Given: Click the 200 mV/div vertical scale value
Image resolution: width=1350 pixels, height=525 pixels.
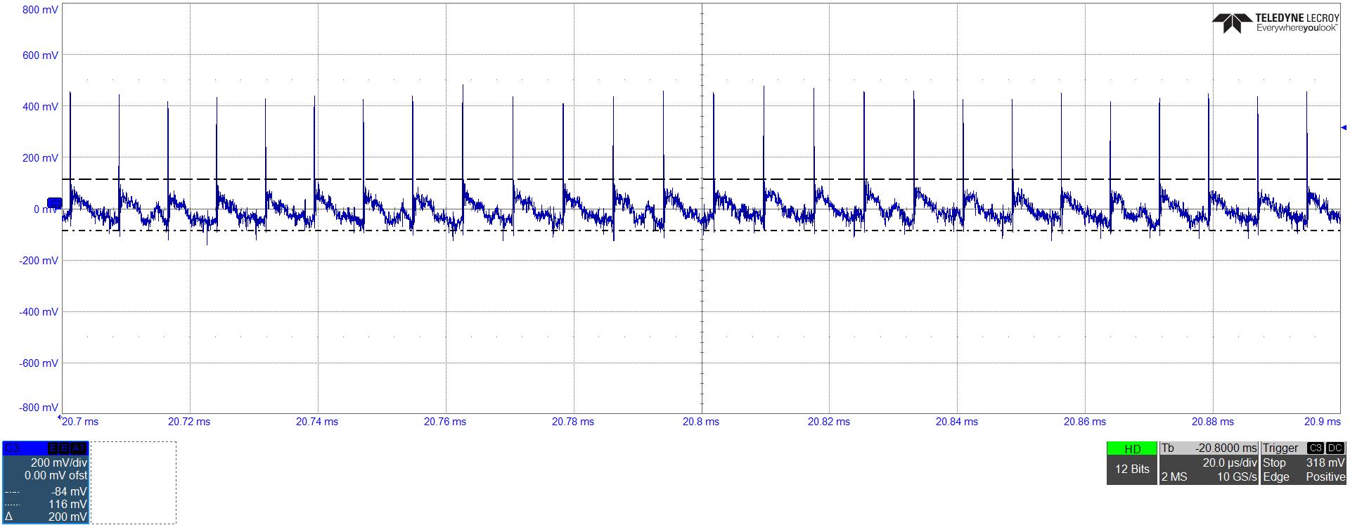Looking at the screenshot, I should tap(58, 463).
